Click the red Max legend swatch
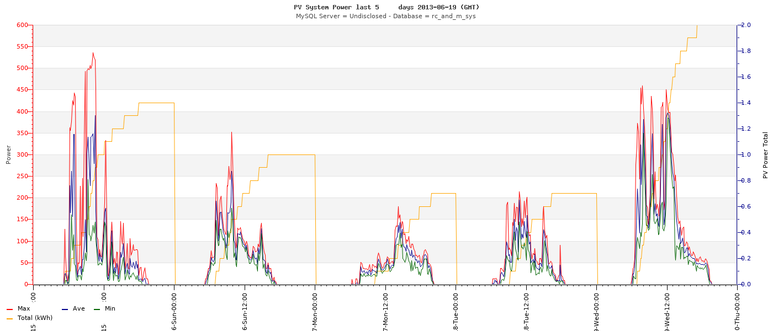Viewport: 773px width, 331px height. click(10, 309)
